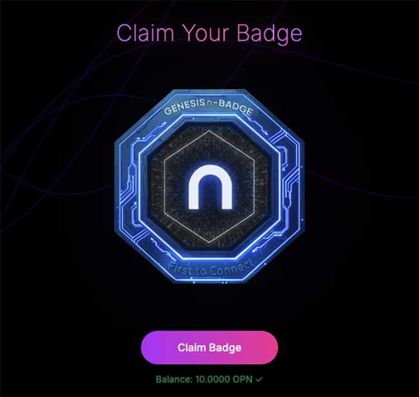Click the Claim Badge button
Viewport: 419px width, 397px height.
pos(209,347)
